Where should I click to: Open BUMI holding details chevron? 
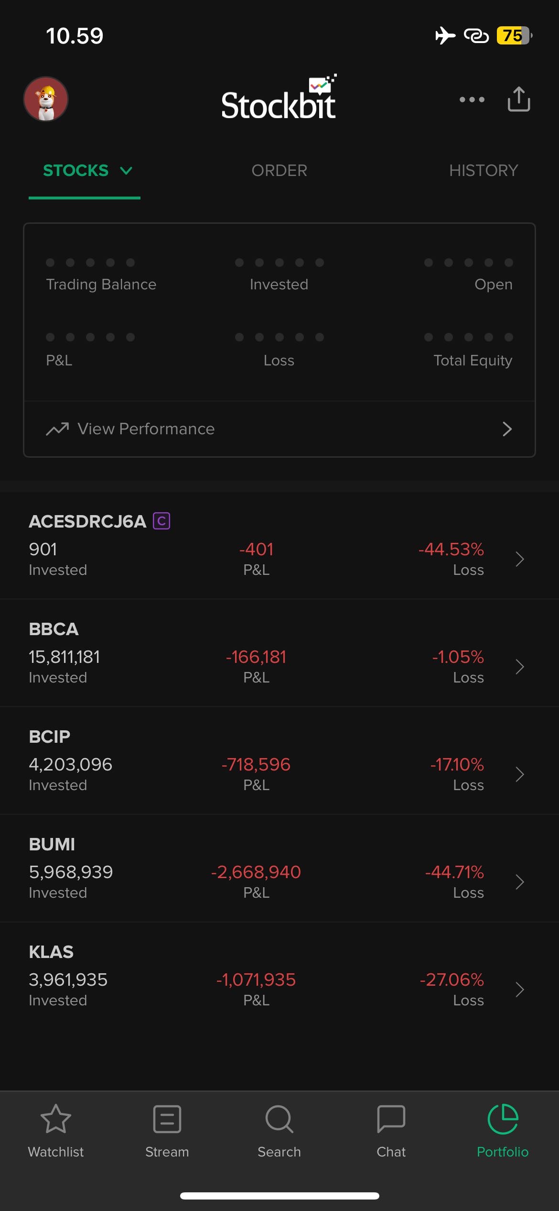pyautogui.click(x=520, y=882)
